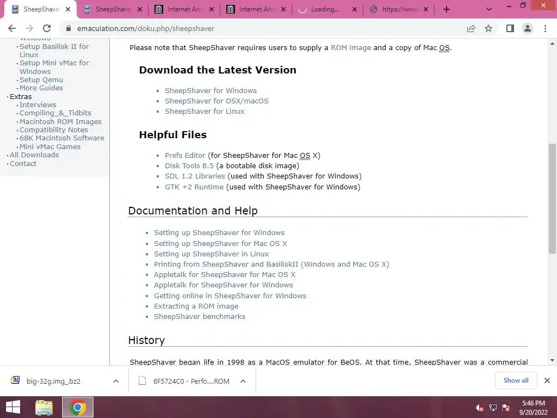Open Extracting a ROM image link

[x=196, y=306]
